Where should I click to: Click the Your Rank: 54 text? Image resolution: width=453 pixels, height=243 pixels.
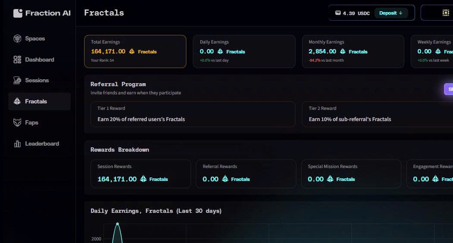pyautogui.click(x=102, y=60)
